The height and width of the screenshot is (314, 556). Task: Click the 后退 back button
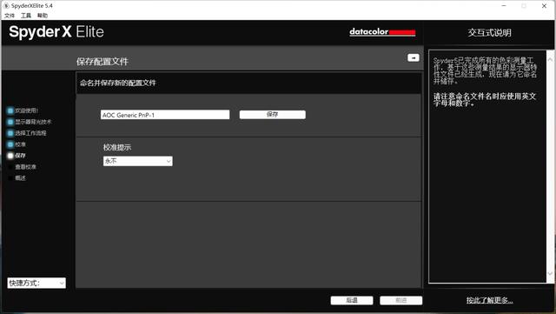352,300
